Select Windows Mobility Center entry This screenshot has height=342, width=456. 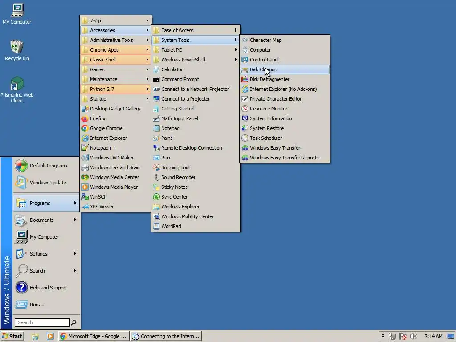click(196, 216)
